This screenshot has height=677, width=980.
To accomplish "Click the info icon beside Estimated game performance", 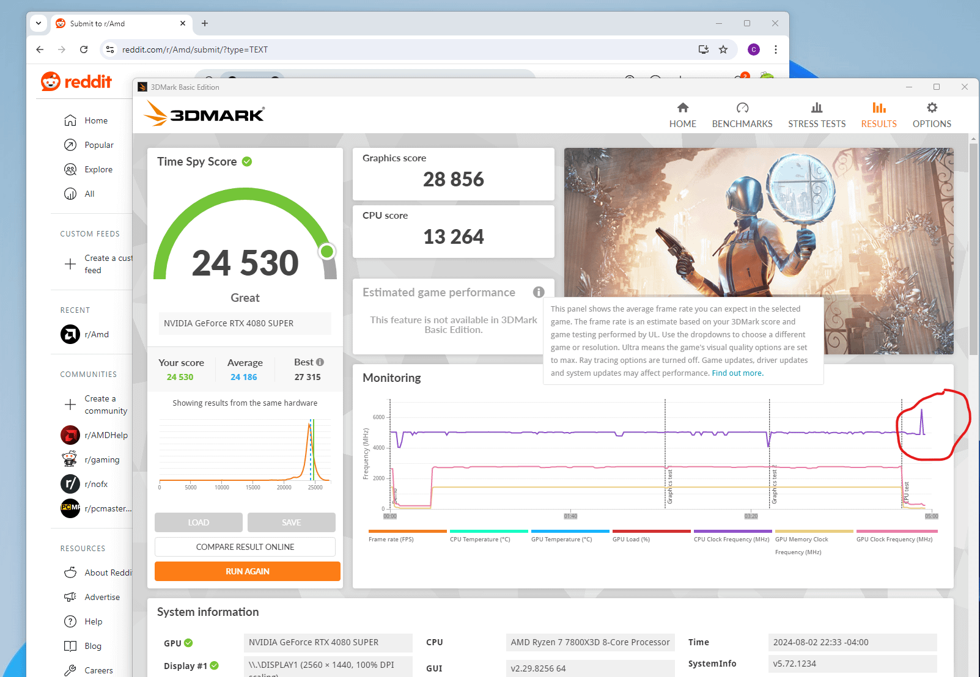I will 539,292.
